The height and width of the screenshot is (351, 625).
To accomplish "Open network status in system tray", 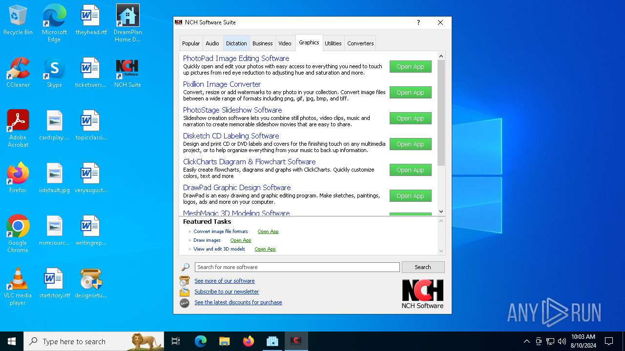I will pyautogui.click(x=550, y=341).
